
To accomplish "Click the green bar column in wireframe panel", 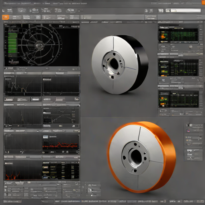I will tap(13, 43).
